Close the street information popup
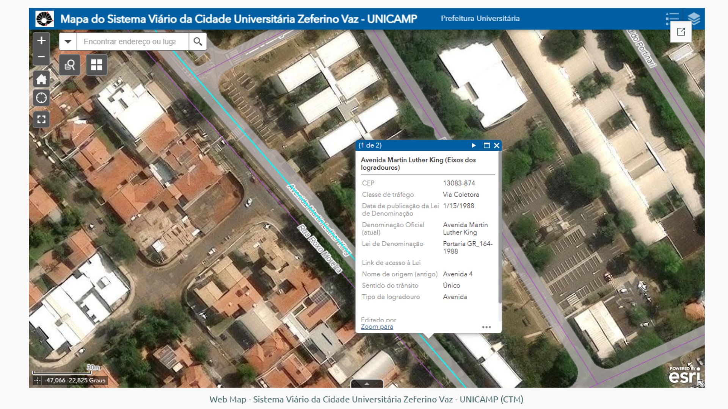This screenshot has width=728, height=409. [x=496, y=145]
